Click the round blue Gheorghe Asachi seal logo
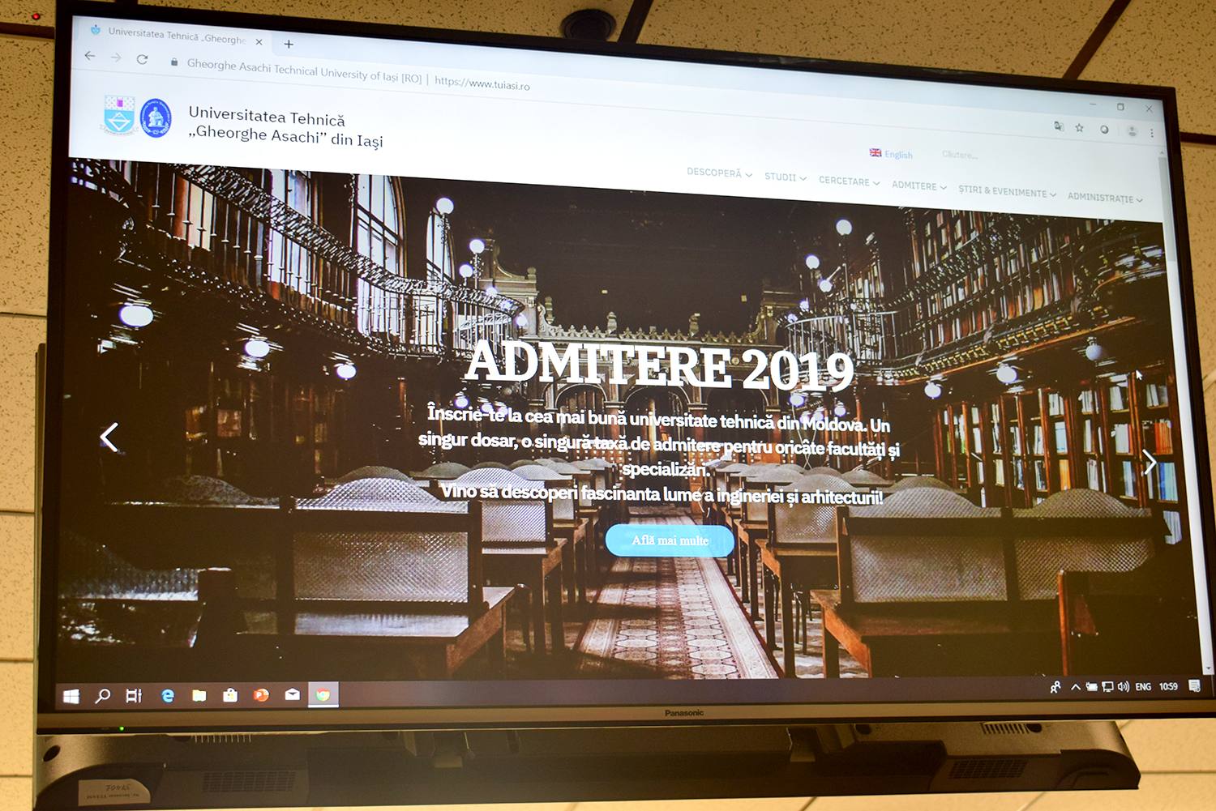This screenshot has width=1216, height=811. (156, 118)
